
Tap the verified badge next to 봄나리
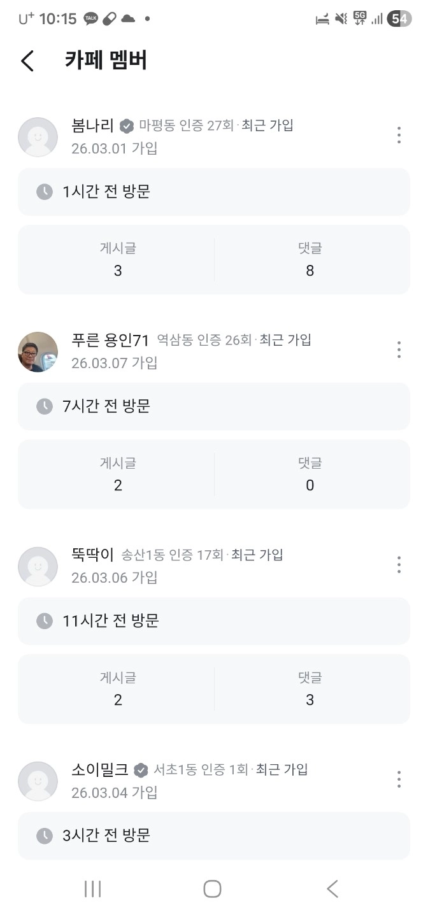point(127,126)
